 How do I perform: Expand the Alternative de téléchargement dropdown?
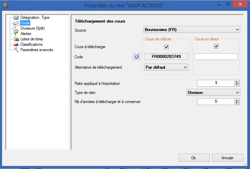166,67
